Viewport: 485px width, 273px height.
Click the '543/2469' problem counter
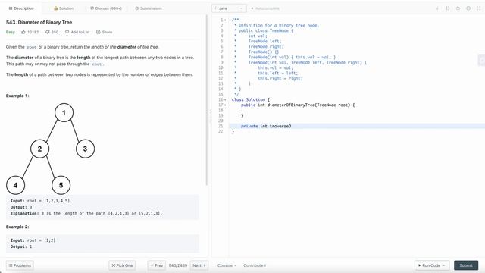click(178, 265)
